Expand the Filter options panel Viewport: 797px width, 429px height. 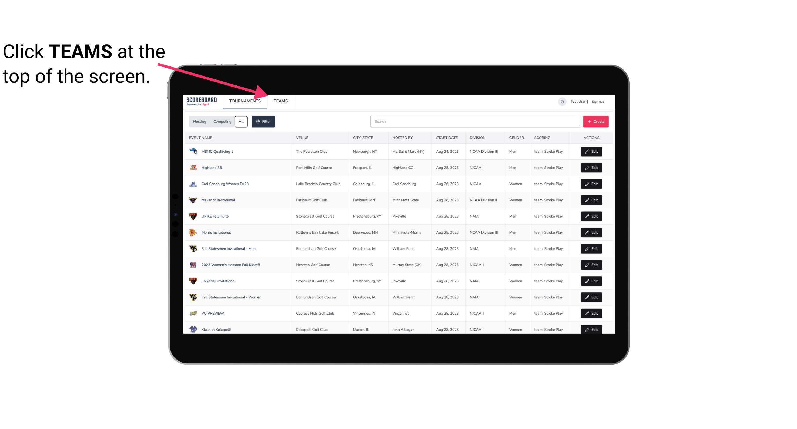(x=263, y=122)
